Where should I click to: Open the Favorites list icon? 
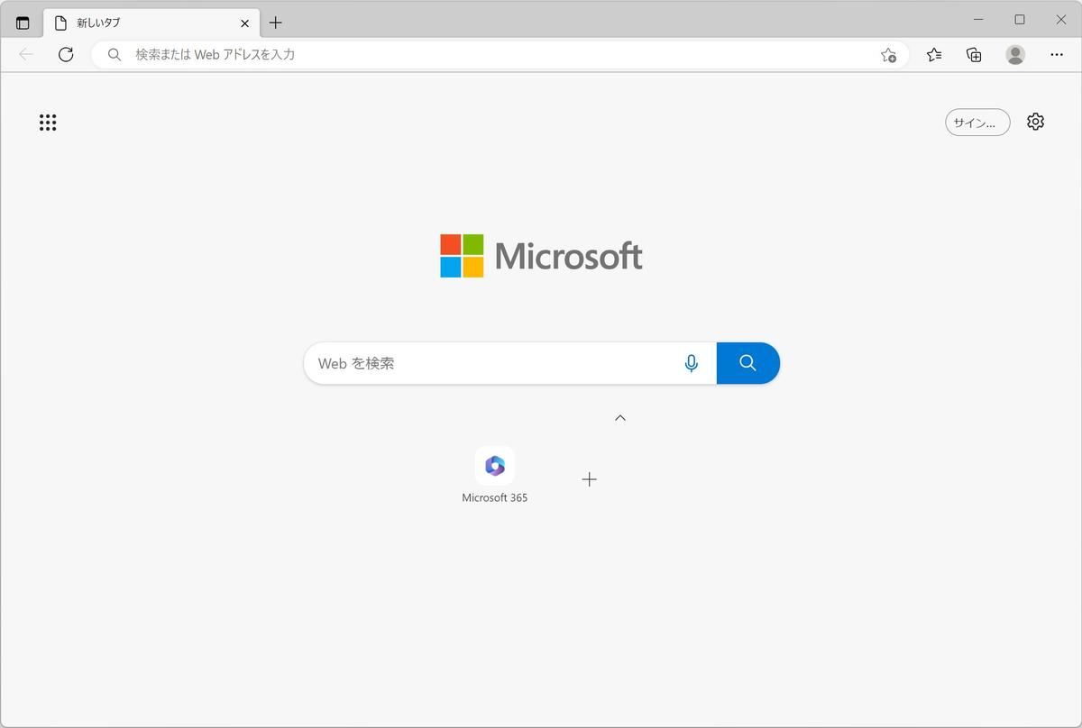point(934,55)
